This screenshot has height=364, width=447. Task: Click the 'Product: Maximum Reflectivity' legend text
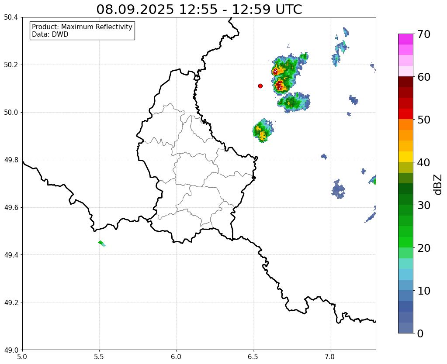coord(82,27)
